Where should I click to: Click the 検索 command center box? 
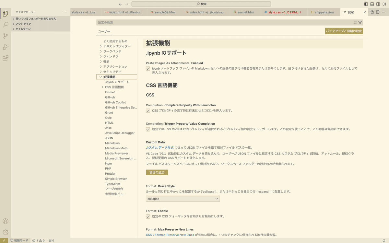pos(201,4)
